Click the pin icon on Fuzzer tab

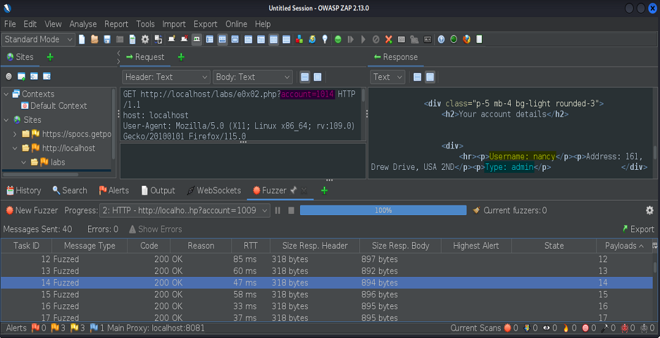(x=293, y=191)
